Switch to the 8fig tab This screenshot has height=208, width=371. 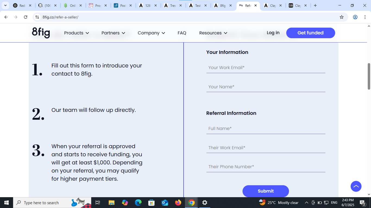click(223, 5)
